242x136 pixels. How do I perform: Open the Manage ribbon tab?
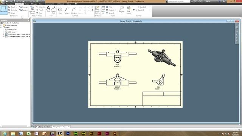[x=34, y=4]
